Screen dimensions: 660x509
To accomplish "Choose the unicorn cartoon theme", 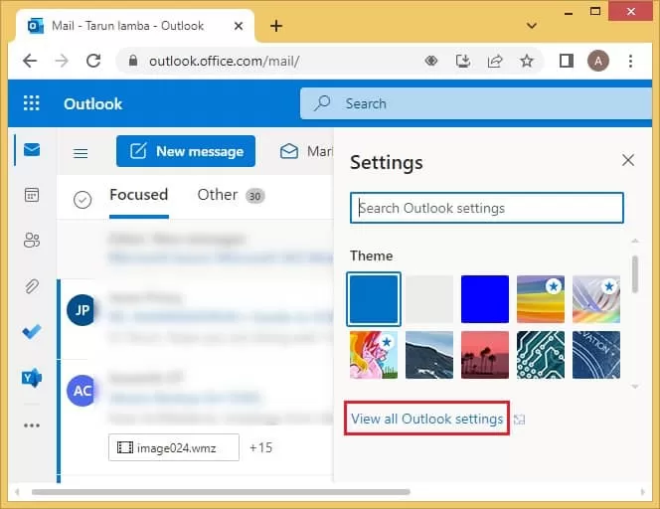I will pos(374,355).
